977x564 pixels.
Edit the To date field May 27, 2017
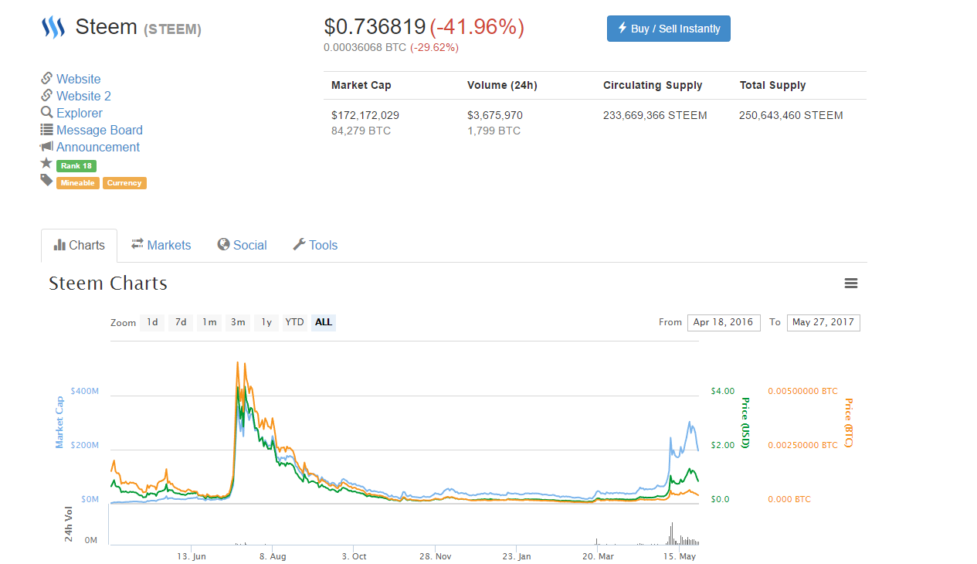pyautogui.click(x=823, y=322)
